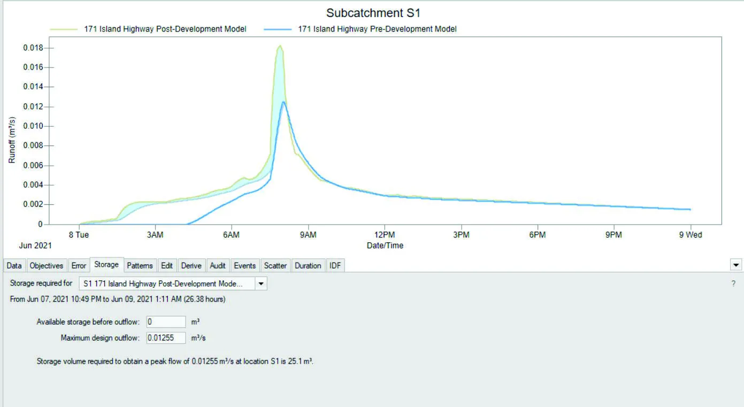The width and height of the screenshot is (744, 407).
Task: Click the 9 Wed x-axis label
Action: tap(691, 235)
